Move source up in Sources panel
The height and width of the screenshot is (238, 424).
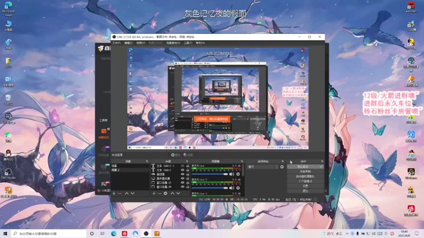click(x=172, y=194)
